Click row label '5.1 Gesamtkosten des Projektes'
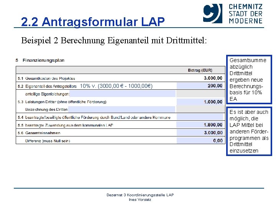Screen dimensions: 276x207 pos(46,78)
